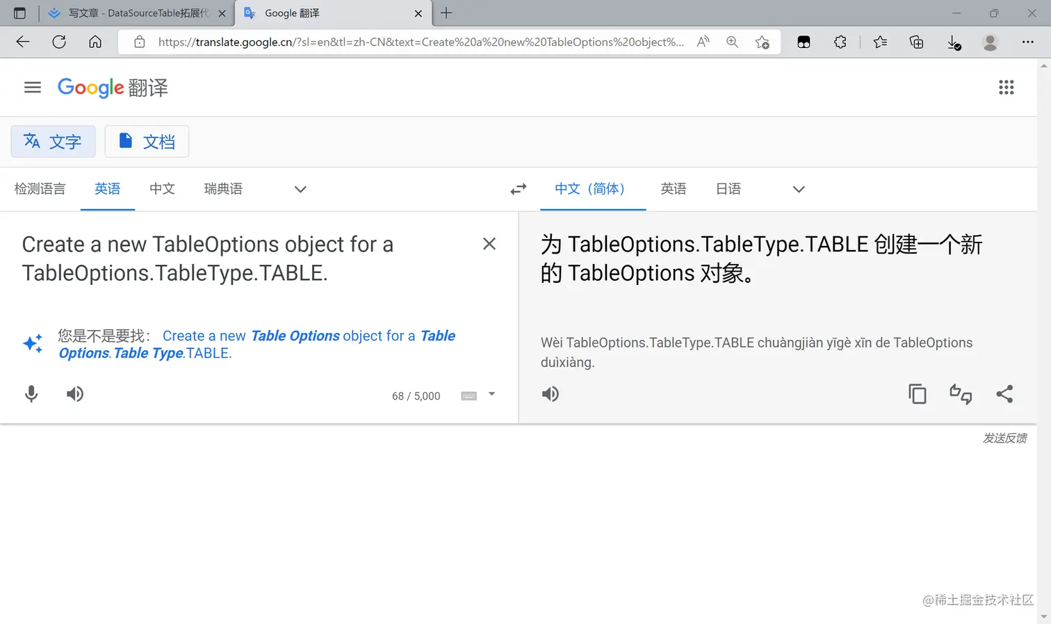
Task: Open browser Settings and more menu
Action: point(1028,42)
